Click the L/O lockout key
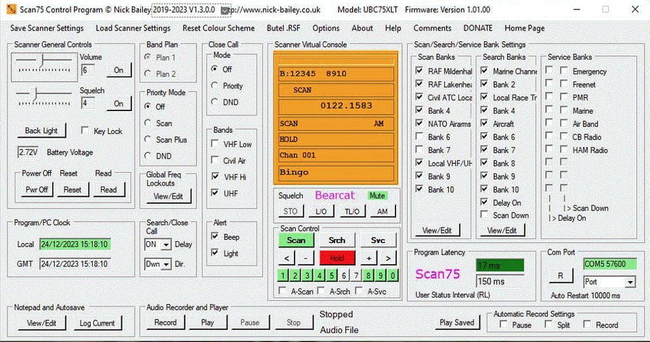This screenshot has height=342, width=650. point(321,211)
